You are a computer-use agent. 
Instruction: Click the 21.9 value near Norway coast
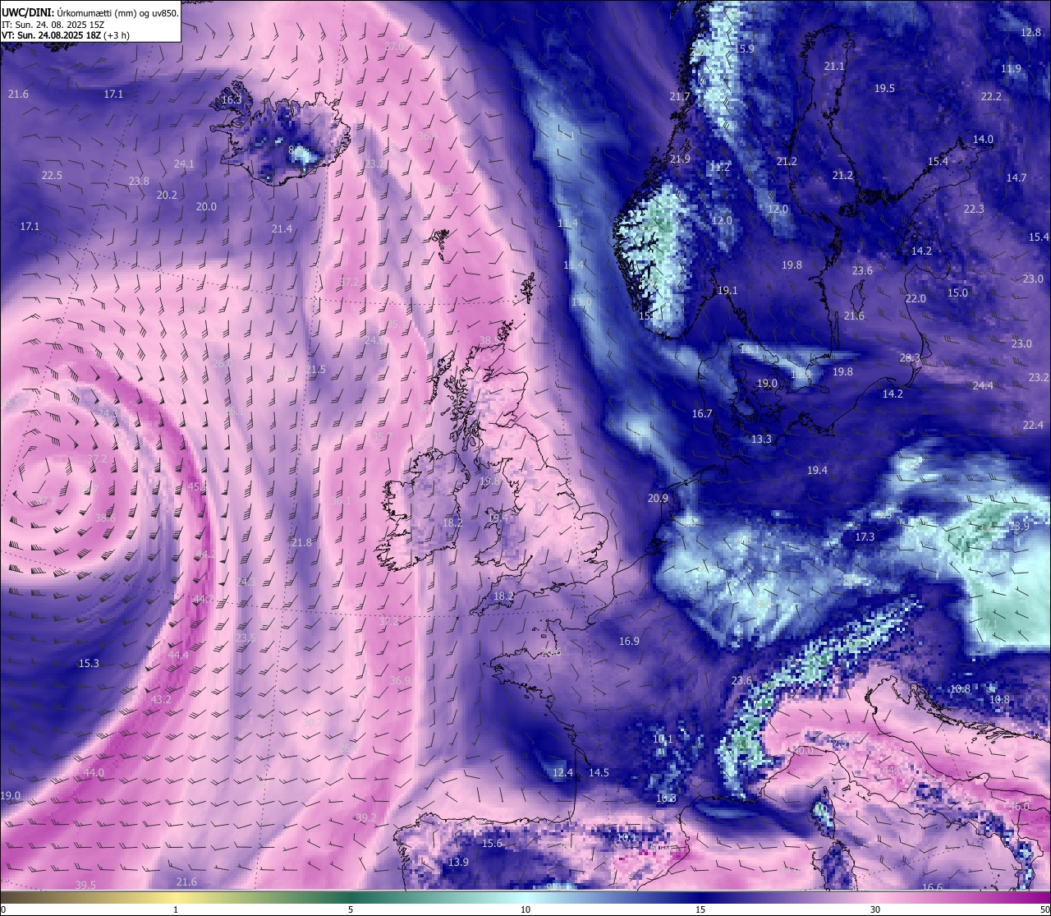(x=680, y=159)
